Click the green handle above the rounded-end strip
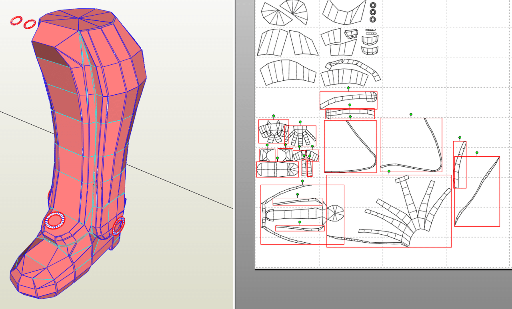The width and height of the screenshot is (512, 309). tap(348, 88)
